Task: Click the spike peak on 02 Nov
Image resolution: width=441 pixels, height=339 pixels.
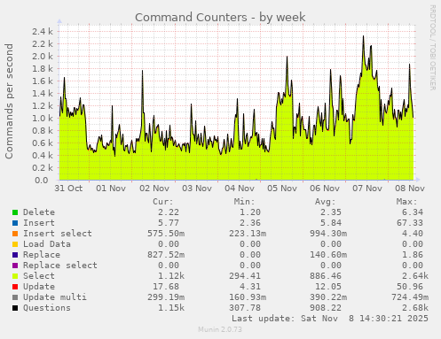Action: click(x=142, y=71)
